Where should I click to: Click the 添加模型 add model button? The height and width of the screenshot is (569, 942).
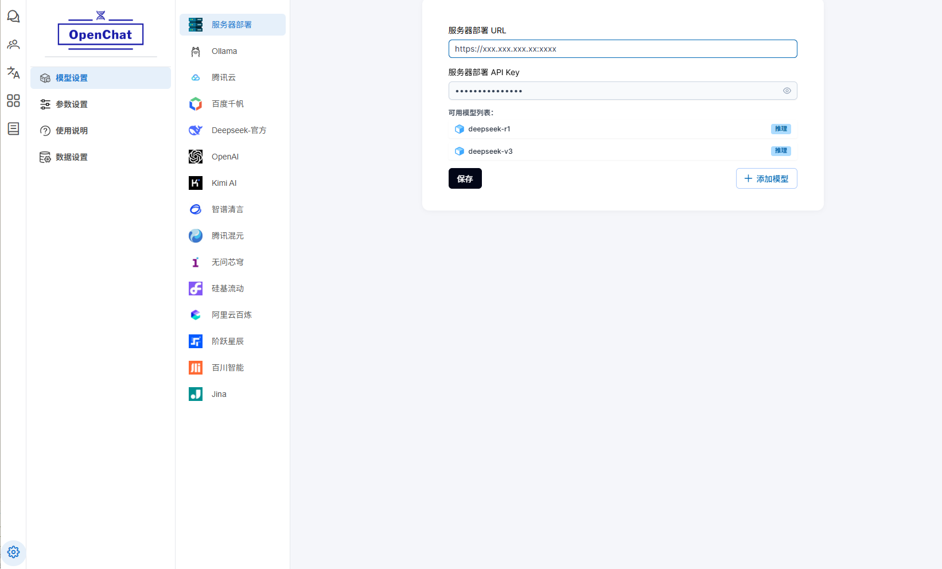[x=766, y=178]
